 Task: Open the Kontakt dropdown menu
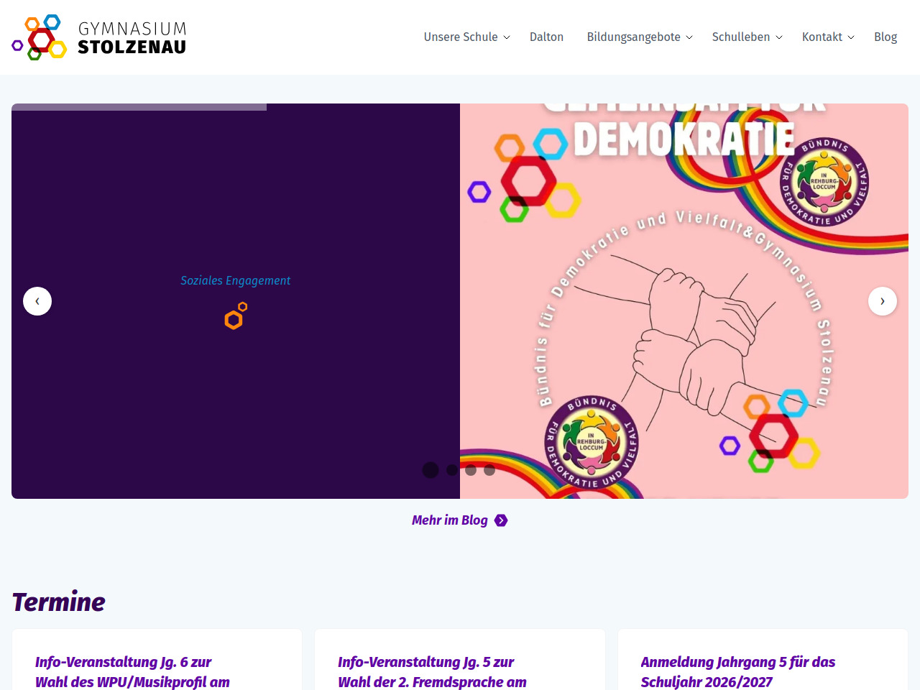click(x=828, y=37)
